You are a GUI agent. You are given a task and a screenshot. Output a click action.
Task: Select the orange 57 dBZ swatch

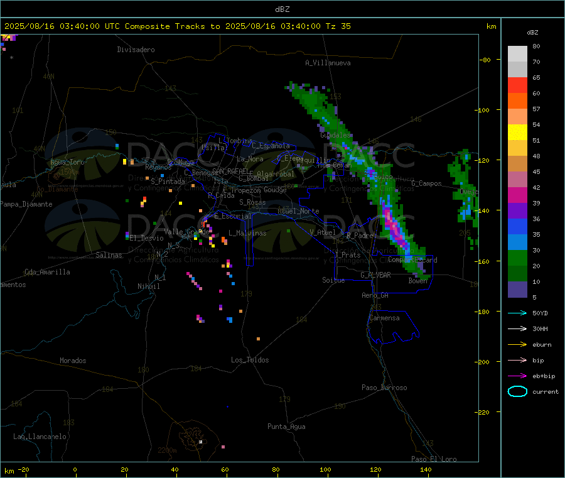tap(517, 101)
